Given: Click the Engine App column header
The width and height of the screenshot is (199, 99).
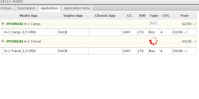Looking at the screenshot, I should [73, 16].
